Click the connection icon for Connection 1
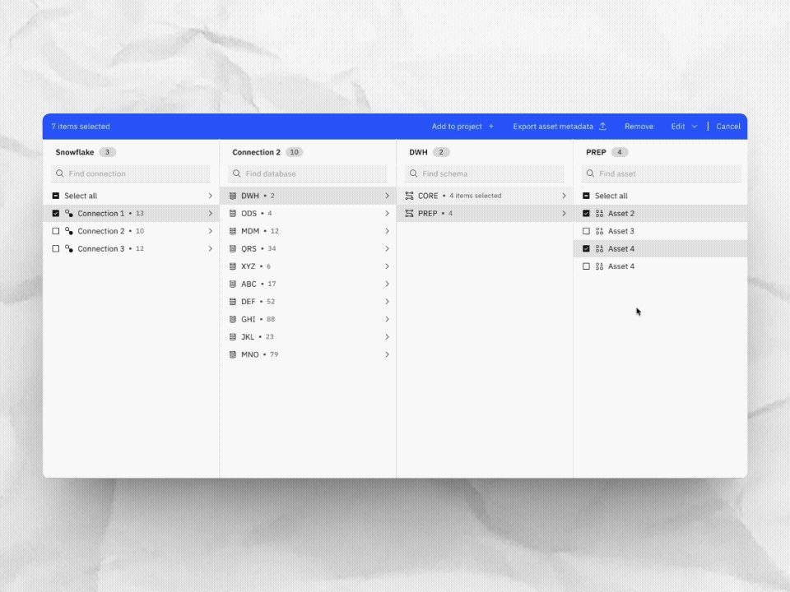The width and height of the screenshot is (790, 592). pos(71,213)
